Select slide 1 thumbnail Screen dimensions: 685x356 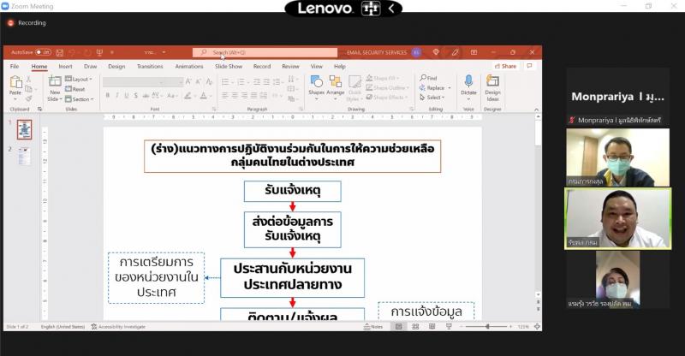[x=25, y=130]
